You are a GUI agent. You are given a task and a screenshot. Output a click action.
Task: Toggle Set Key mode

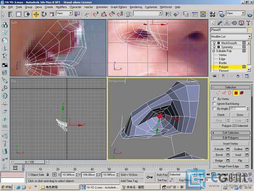coord(162,180)
